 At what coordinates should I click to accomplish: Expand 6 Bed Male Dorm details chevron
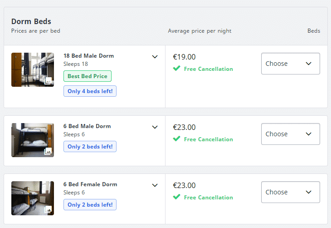pyautogui.click(x=155, y=127)
